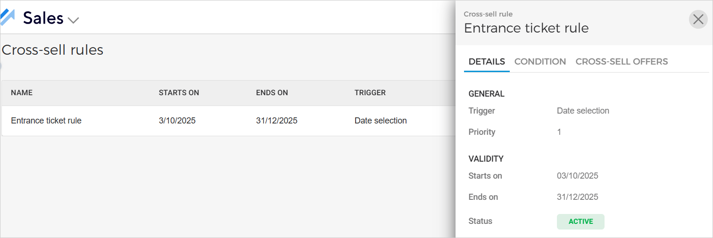The height and width of the screenshot is (238, 713).
Task: Click the 03/10/2025 Starts on value in panel
Action: pos(577,176)
